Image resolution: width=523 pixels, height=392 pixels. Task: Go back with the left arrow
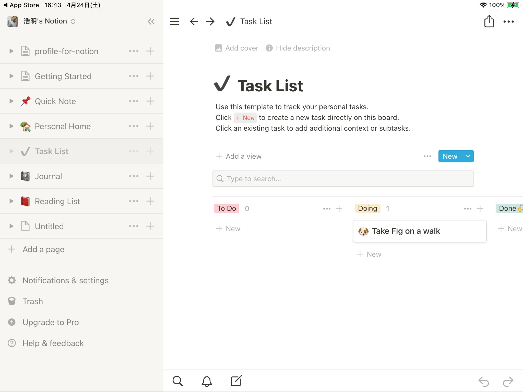point(194,21)
